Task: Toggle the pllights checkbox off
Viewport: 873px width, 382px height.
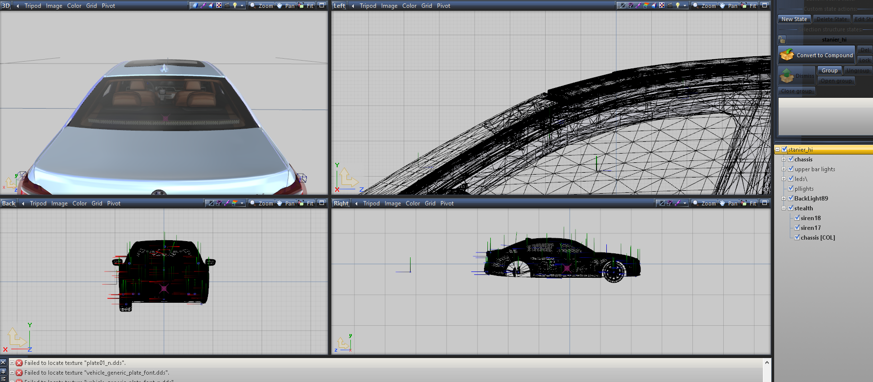Action: [x=791, y=189]
